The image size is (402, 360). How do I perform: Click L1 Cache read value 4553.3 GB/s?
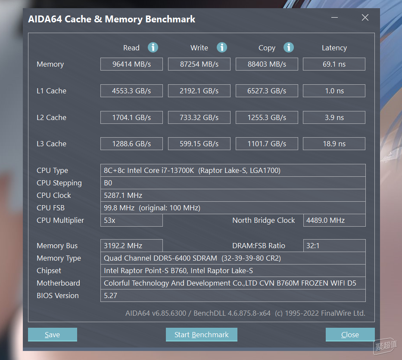coord(131,91)
